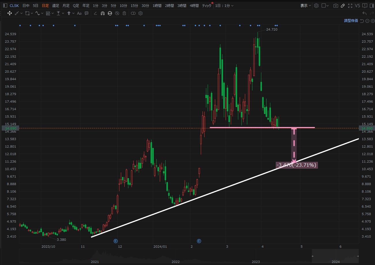Image resolution: width=375 pixels, height=265 pixels.
Task: Select the comment bubble note tool
Action: click(86, 13)
